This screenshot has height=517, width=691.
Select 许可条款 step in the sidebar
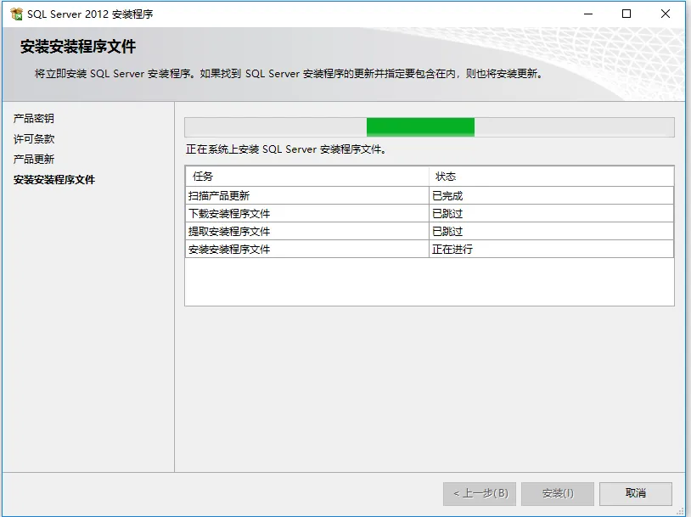(x=34, y=139)
